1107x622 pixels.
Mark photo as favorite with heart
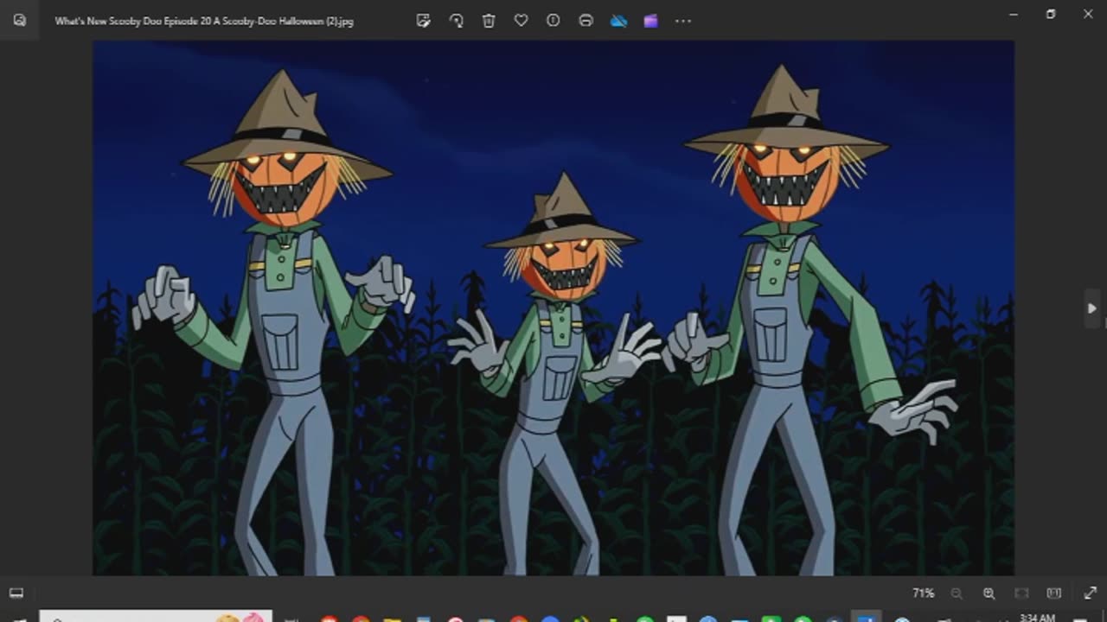pyautogui.click(x=521, y=21)
